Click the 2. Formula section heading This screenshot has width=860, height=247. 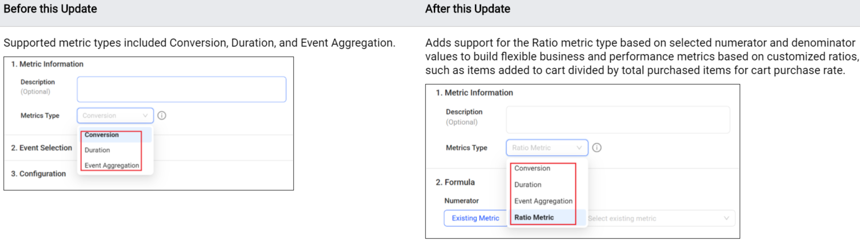tap(455, 182)
